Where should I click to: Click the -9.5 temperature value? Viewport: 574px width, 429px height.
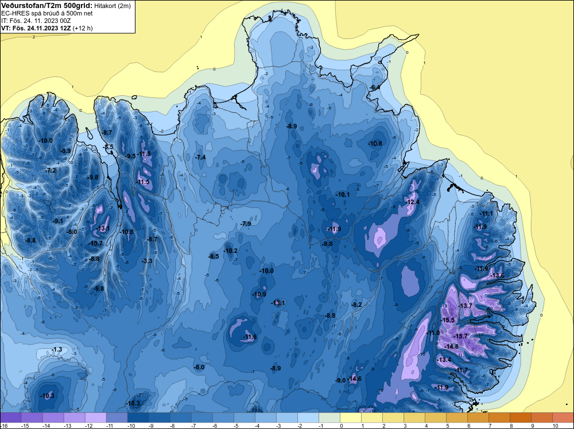coord(130,156)
